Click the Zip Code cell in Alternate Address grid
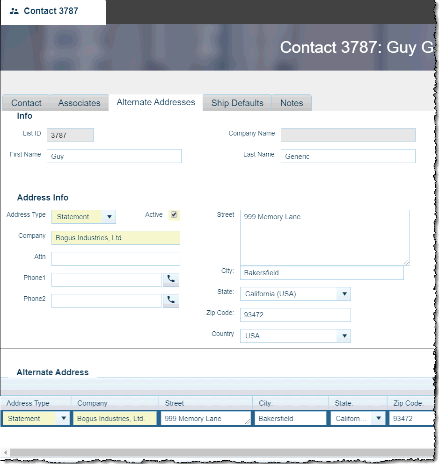 (412, 418)
